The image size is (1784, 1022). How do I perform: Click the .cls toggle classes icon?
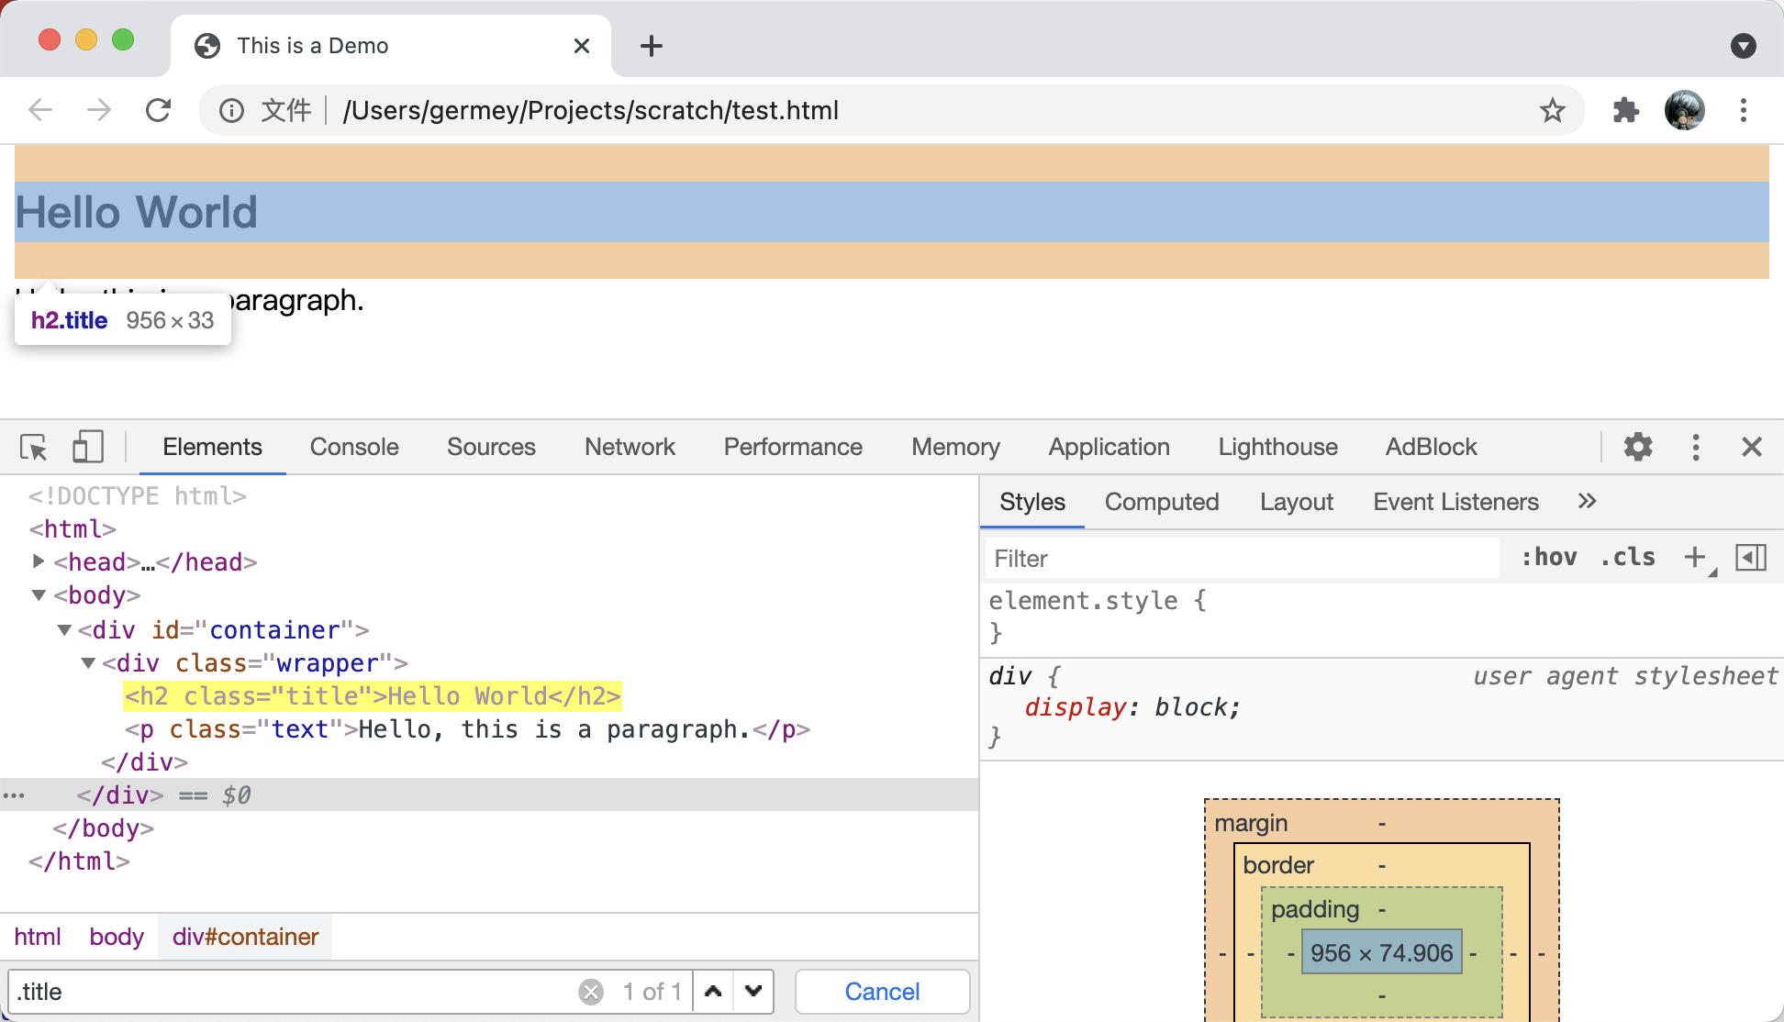[1624, 558]
